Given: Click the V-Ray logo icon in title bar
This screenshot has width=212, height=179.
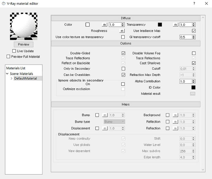Looking at the screenshot, I should pos(4,3).
